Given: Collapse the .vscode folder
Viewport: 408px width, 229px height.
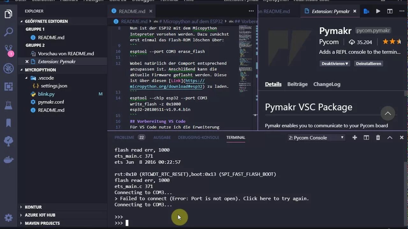Looking at the screenshot, I should point(46,78).
